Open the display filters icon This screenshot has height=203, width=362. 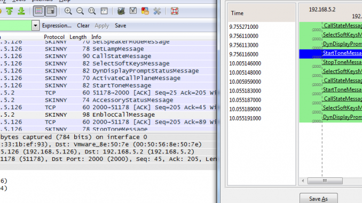133,11
